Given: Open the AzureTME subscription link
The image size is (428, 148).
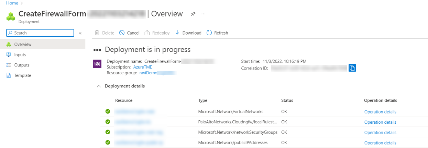Looking at the screenshot, I should [x=142, y=67].
